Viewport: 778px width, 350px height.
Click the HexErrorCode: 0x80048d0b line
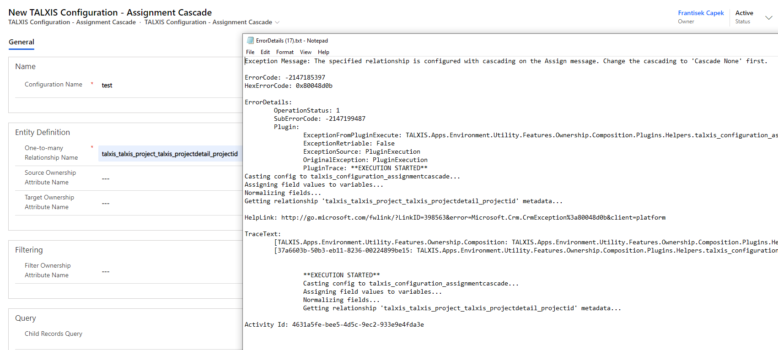(289, 86)
